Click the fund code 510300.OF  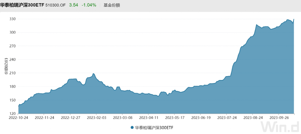pyautogui.click(x=56, y=5)
